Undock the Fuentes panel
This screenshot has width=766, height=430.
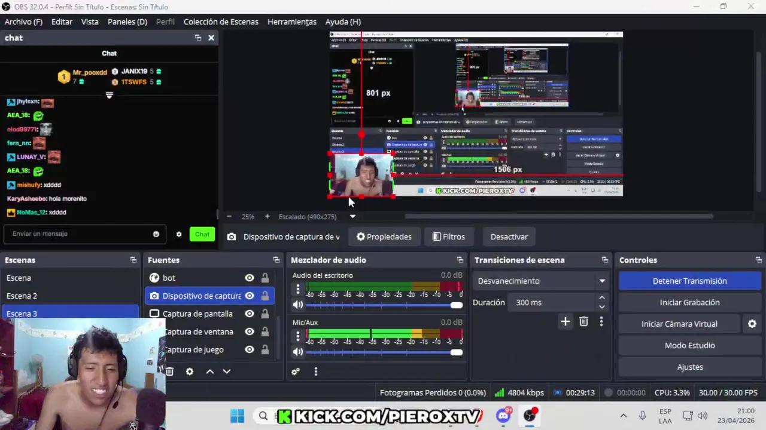pos(276,260)
